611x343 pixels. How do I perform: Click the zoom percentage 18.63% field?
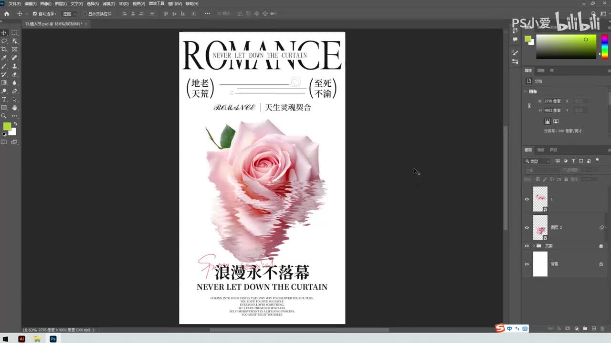(29, 330)
